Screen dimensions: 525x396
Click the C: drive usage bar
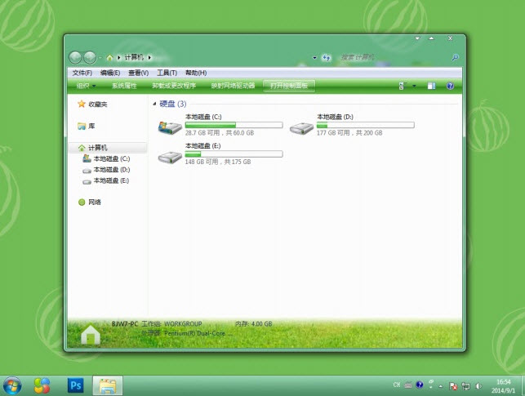[x=234, y=125]
